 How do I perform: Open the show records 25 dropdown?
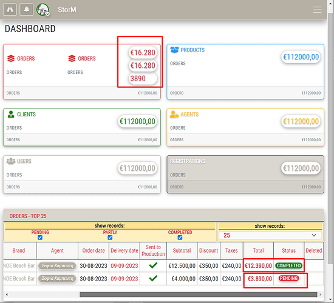[270, 235]
